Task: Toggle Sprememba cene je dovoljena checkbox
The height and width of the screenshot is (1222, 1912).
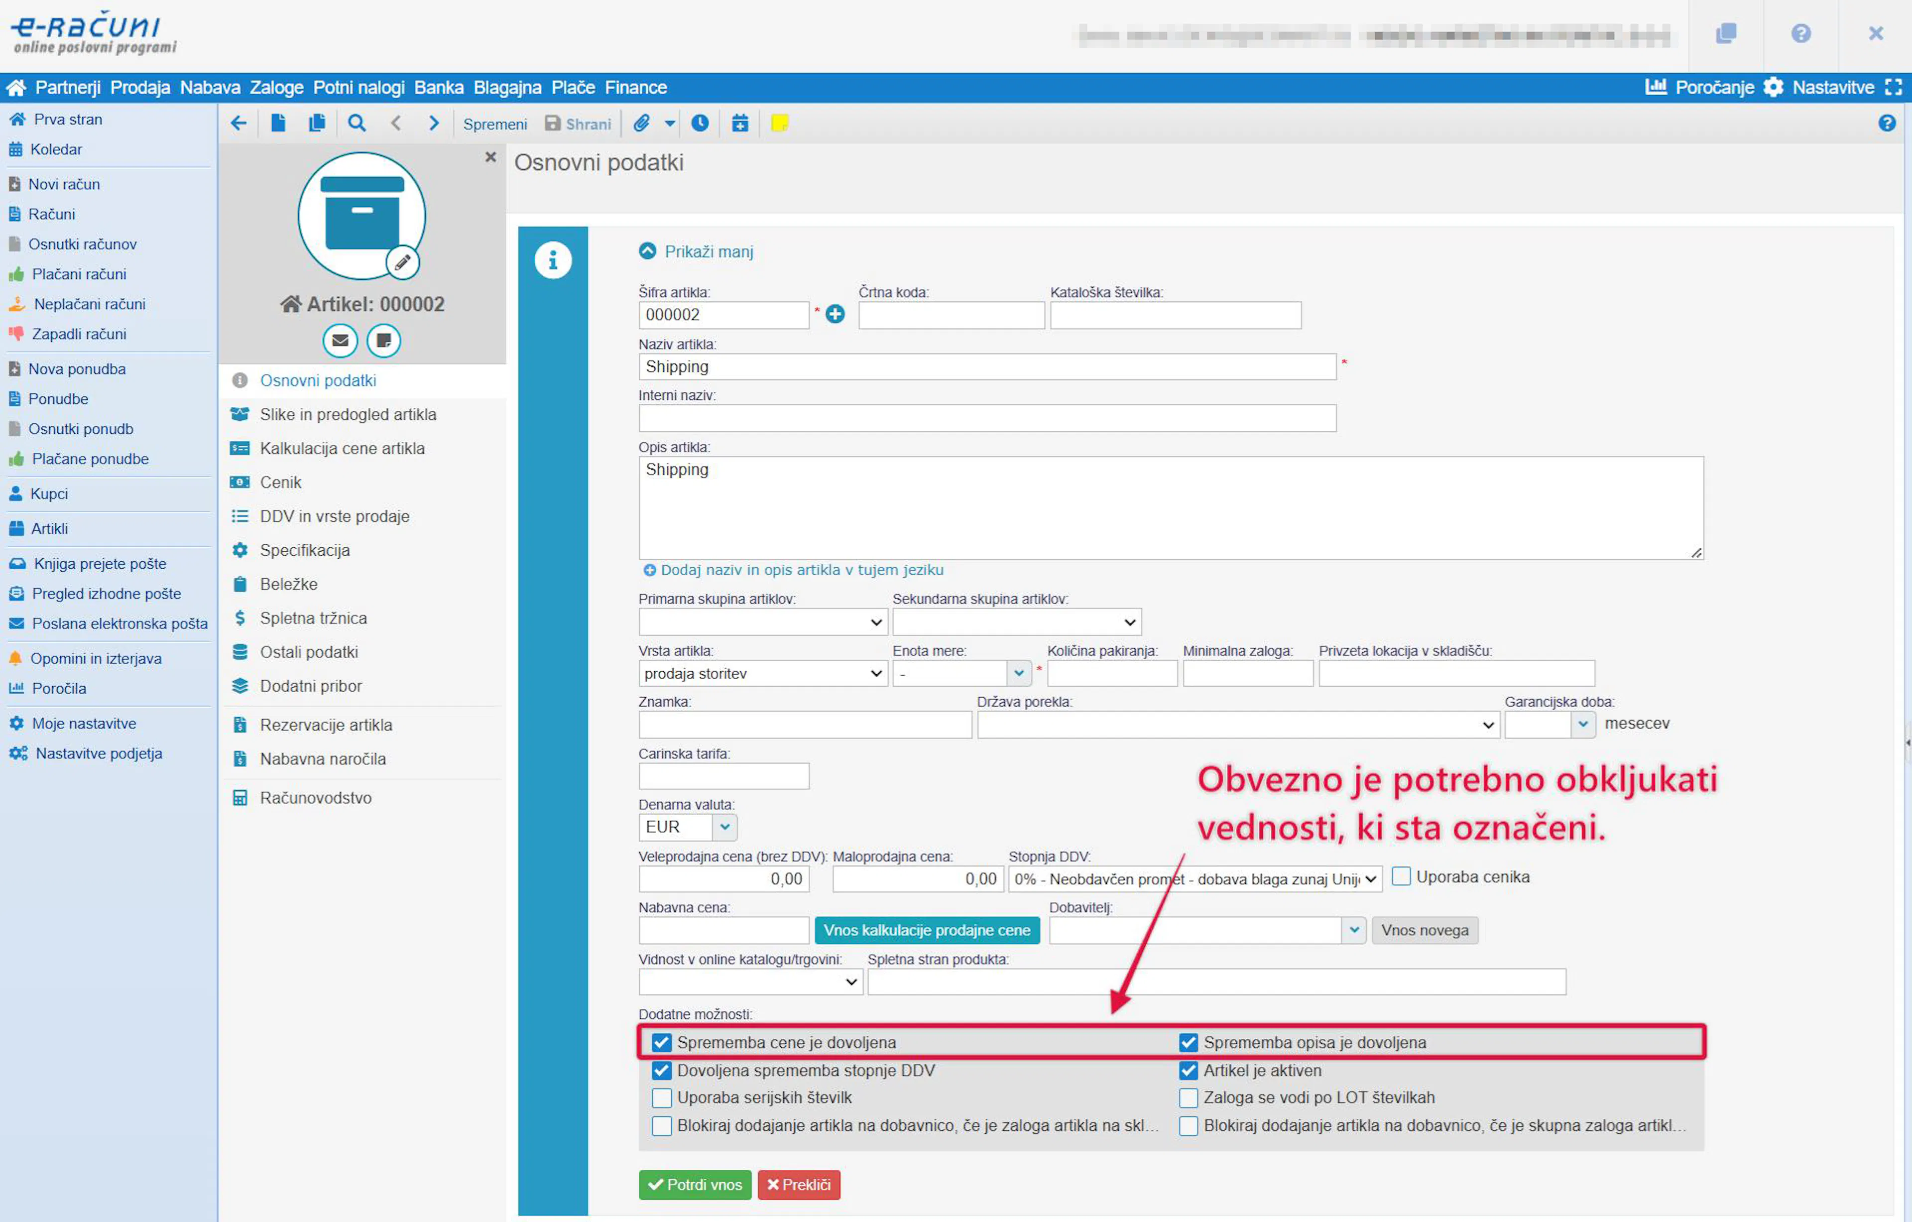Action: click(661, 1042)
